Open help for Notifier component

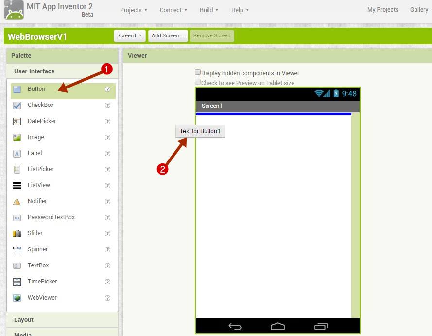click(107, 201)
